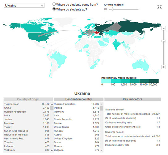Click the plus zoom button beside the map

(x=164, y=67)
